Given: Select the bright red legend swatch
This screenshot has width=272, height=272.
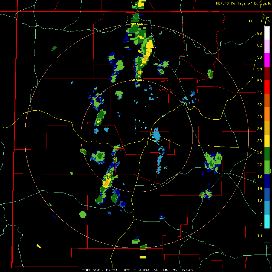Looking at the screenshot, I should click(x=267, y=87).
